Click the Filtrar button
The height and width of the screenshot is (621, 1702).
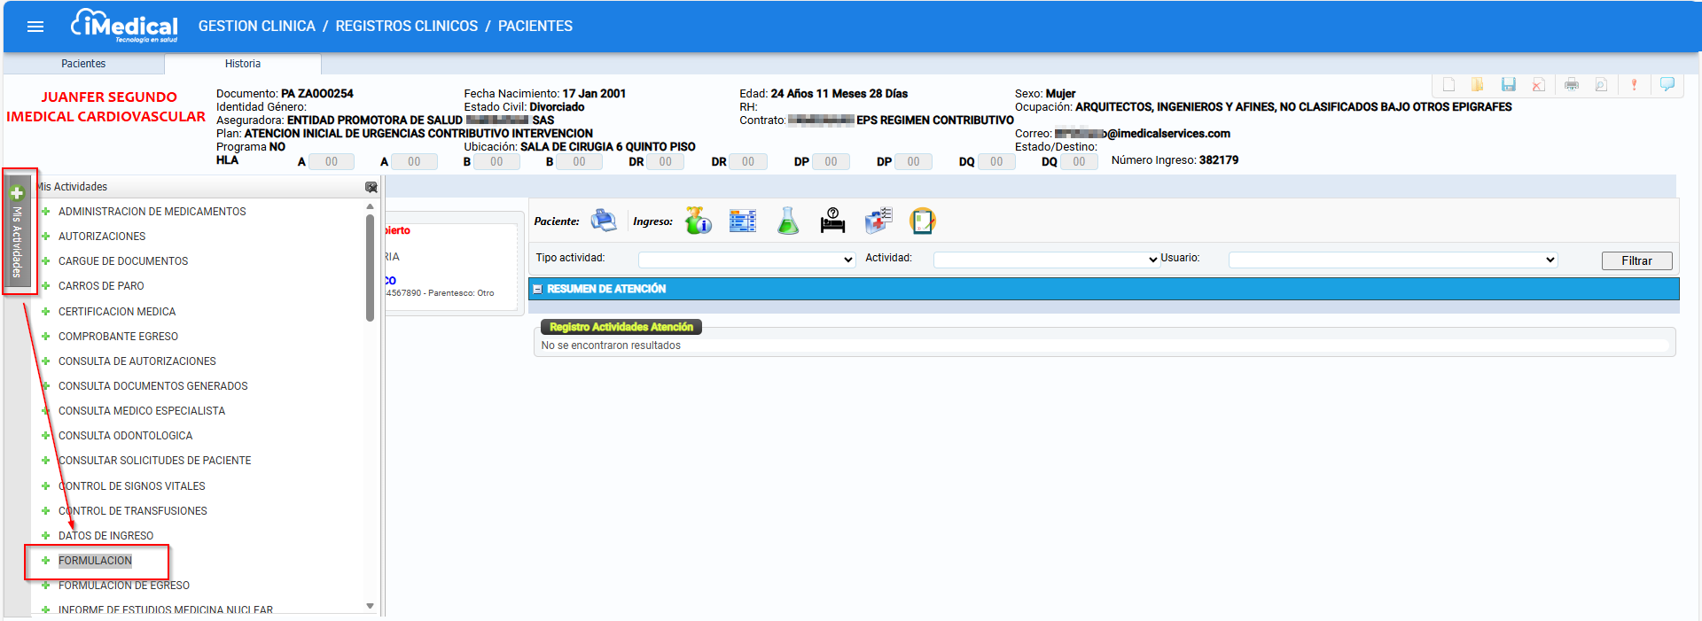1636,260
